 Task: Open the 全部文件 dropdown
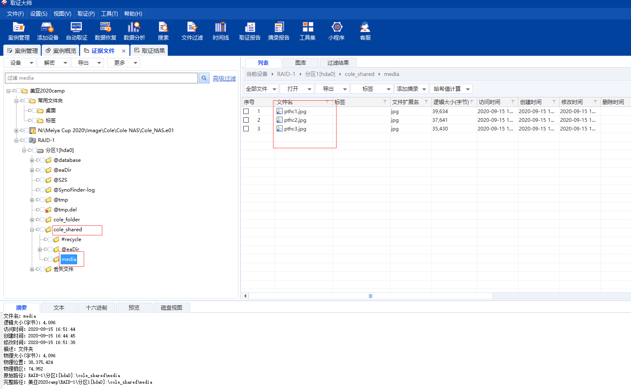click(261, 89)
